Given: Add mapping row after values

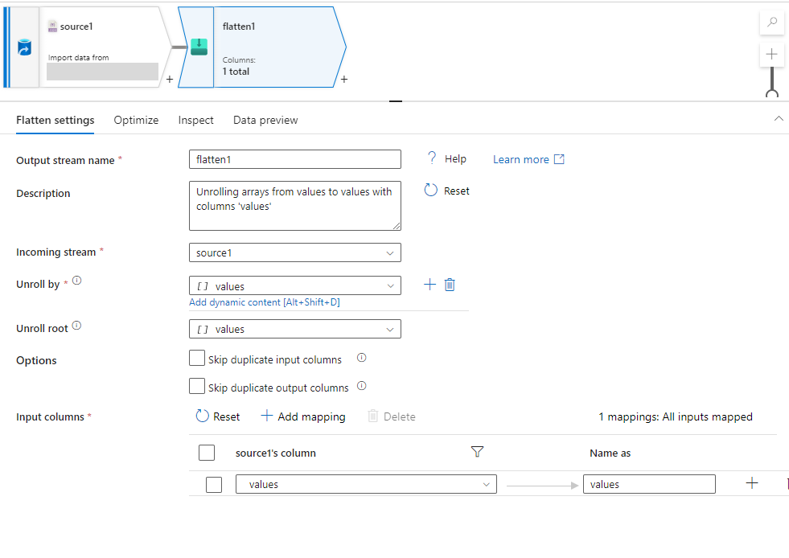Looking at the screenshot, I should coord(752,483).
